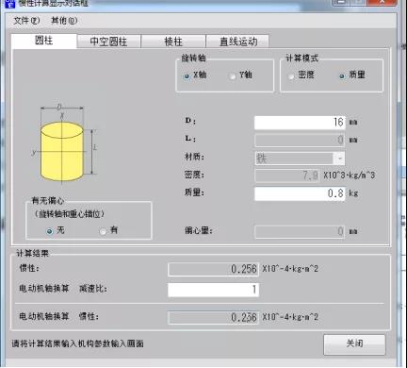The height and width of the screenshot is (368, 407).
Task: Click the 惯性 result field
Action: [214, 269]
